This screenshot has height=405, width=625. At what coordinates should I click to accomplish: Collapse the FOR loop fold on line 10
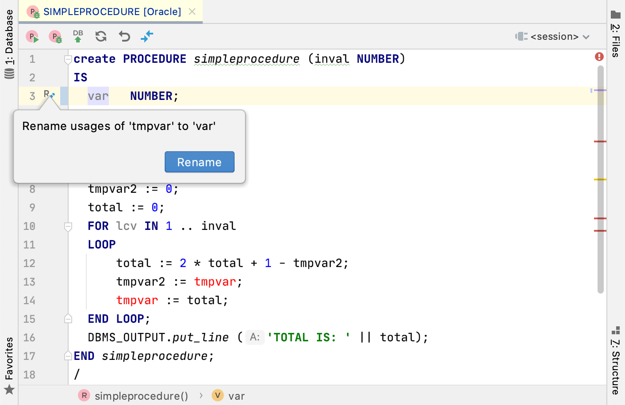pos(68,226)
